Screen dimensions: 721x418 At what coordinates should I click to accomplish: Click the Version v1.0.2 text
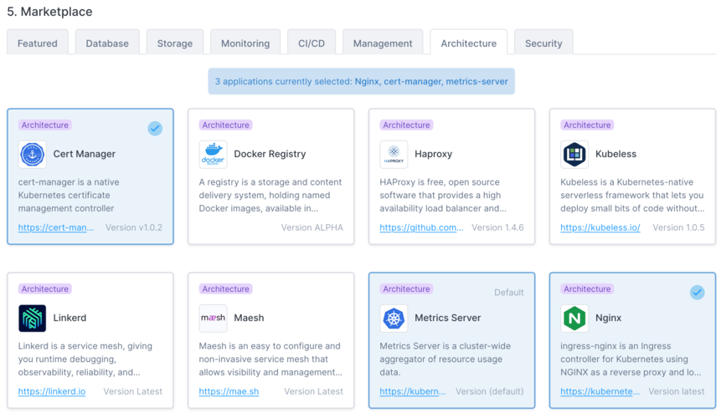click(134, 227)
